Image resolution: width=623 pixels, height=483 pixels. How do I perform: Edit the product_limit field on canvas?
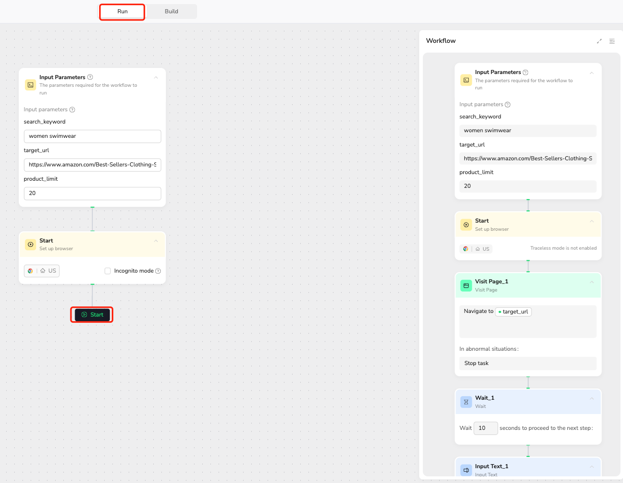click(x=92, y=194)
